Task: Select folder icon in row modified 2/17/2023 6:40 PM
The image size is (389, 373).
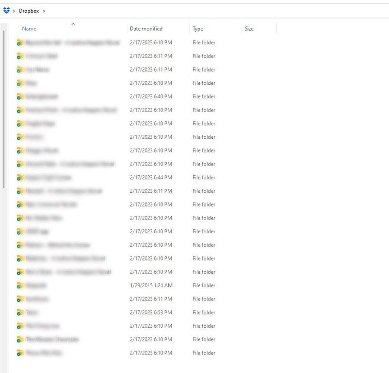Action: [20, 96]
